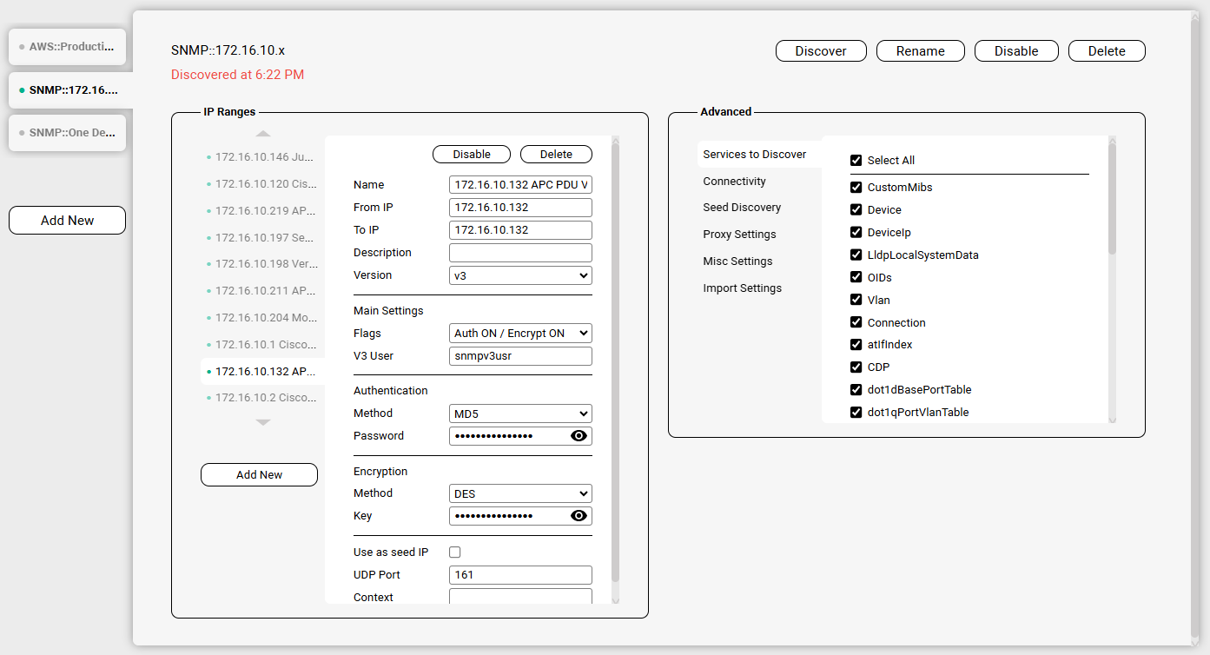Open the Authentication Method dropdown
This screenshot has height=655, width=1210.
coord(520,414)
